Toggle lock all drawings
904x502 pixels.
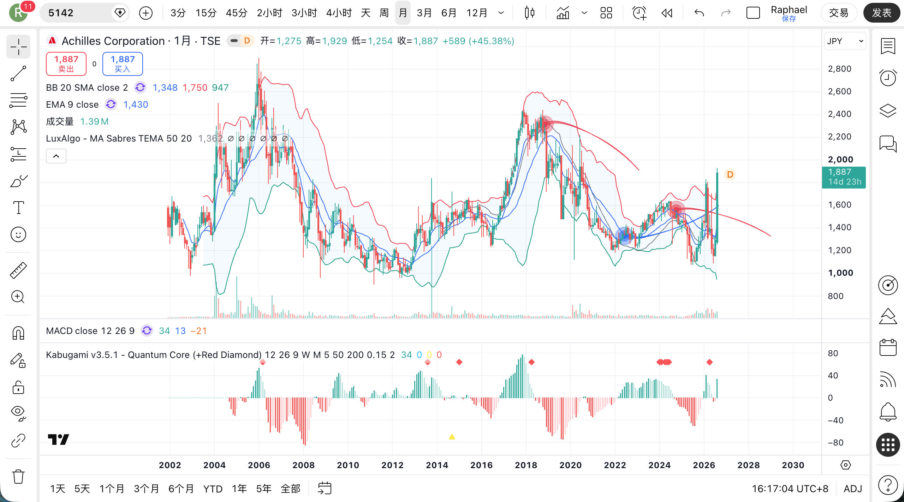(x=18, y=387)
